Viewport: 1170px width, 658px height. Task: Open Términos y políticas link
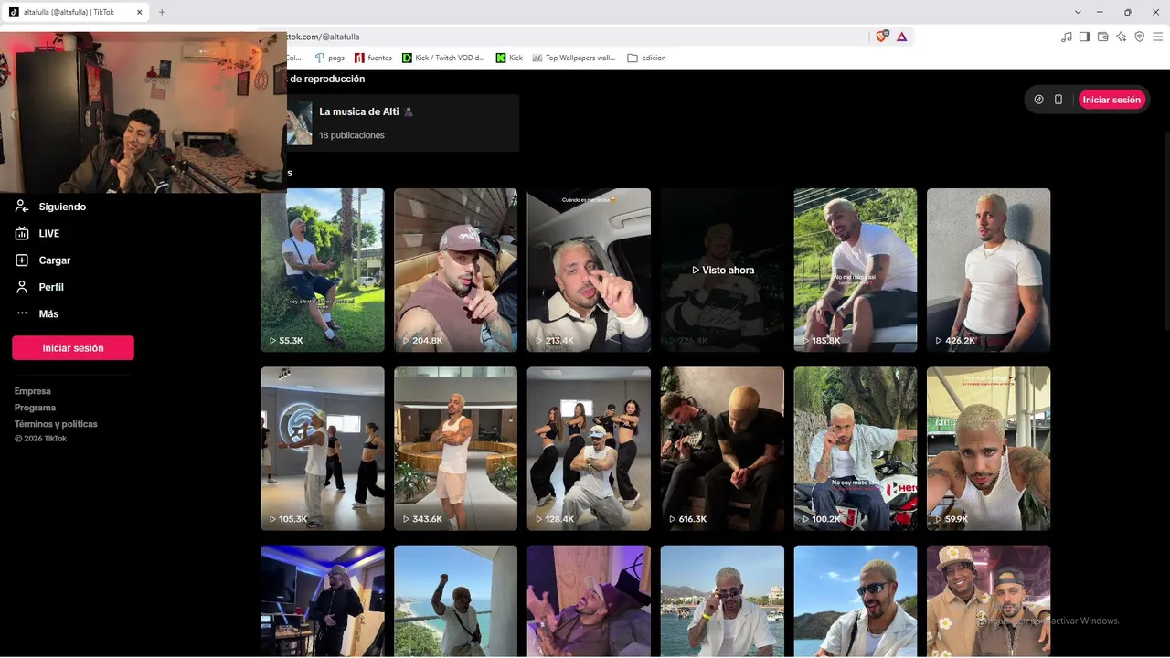56,424
